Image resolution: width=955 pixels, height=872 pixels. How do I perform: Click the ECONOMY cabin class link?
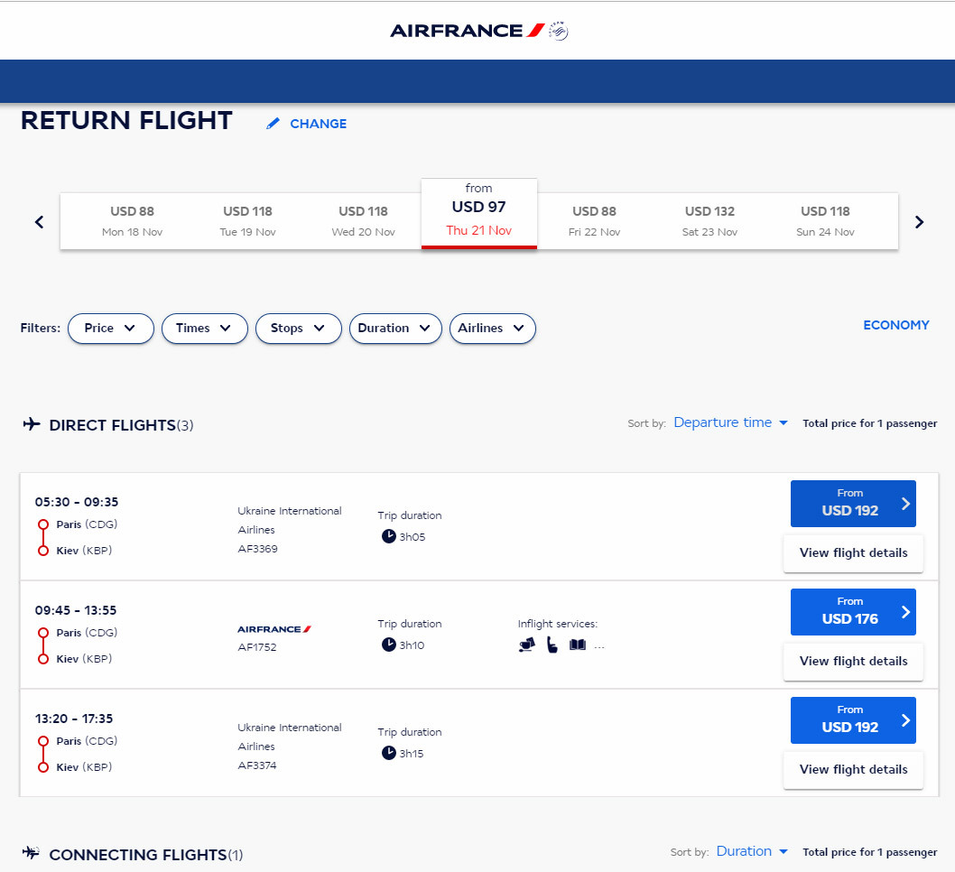[x=896, y=325]
